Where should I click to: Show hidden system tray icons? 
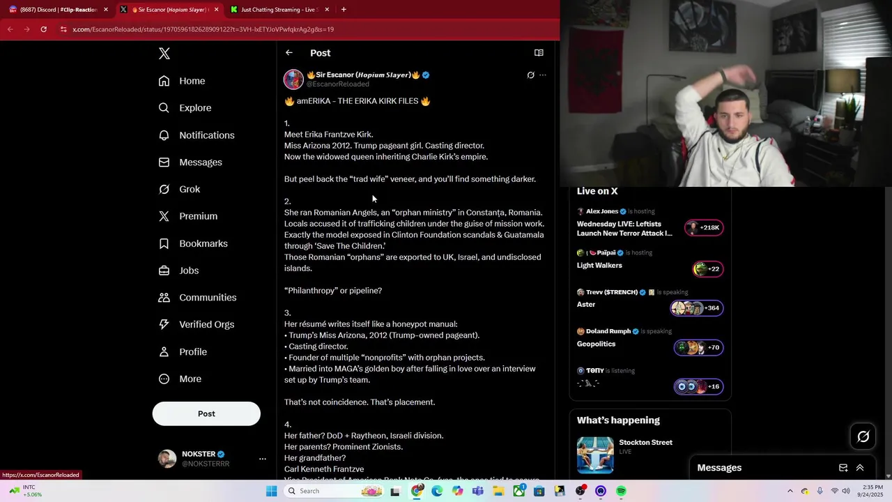coord(790,491)
